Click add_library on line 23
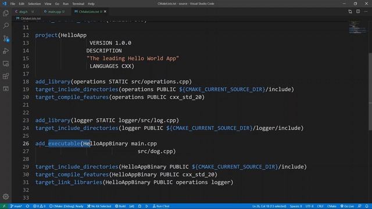This screenshot has height=209, width=372. click(x=53, y=120)
